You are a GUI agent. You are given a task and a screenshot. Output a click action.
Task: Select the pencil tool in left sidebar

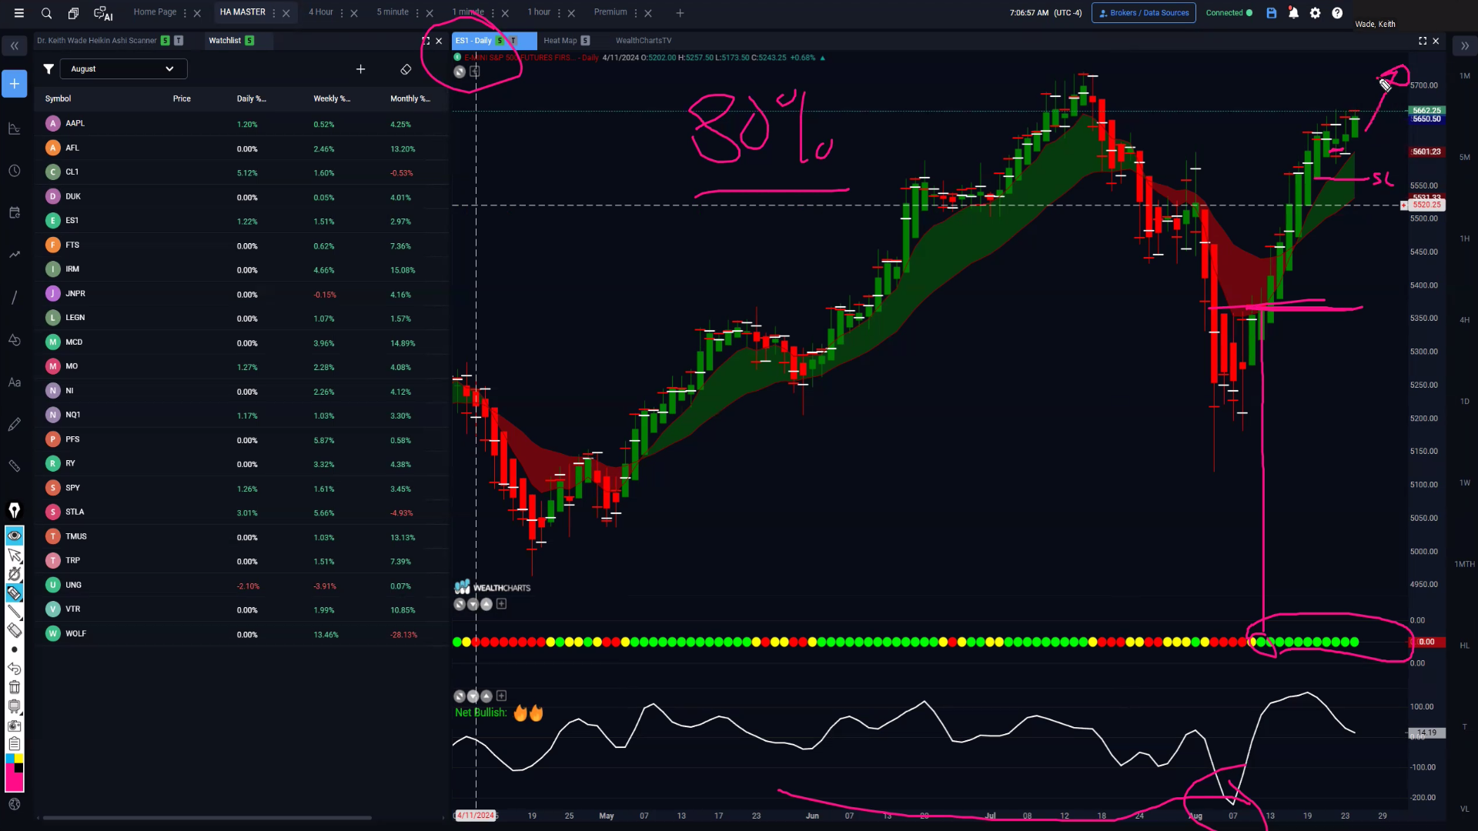[x=15, y=425]
